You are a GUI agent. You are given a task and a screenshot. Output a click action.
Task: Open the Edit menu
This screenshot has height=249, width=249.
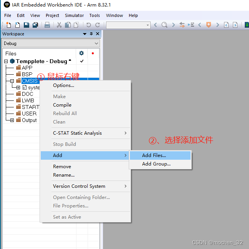(x=21, y=15)
